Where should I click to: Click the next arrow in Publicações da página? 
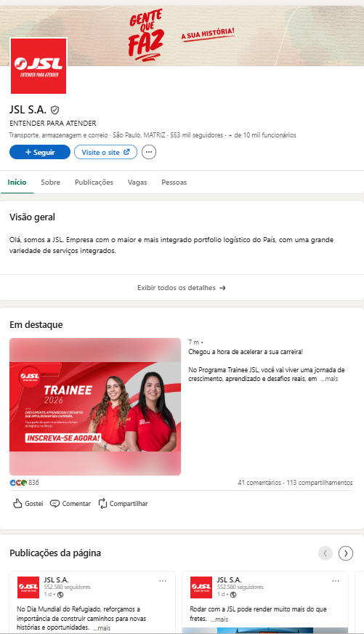346,553
